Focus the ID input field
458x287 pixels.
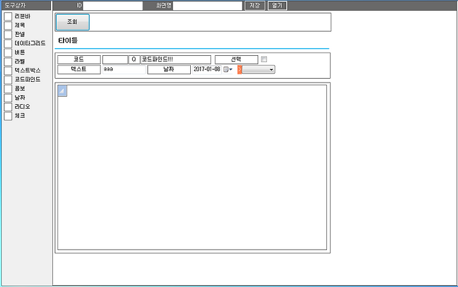[x=113, y=6]
